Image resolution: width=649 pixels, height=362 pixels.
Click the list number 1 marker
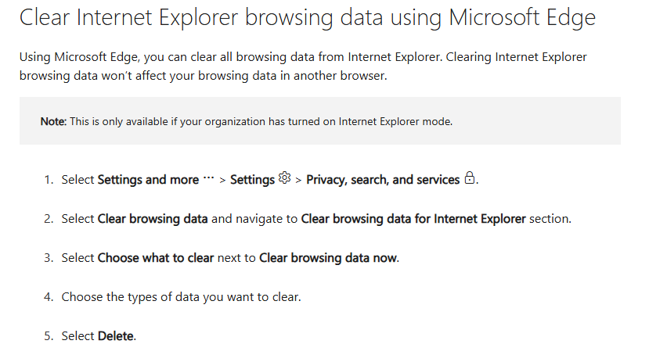[49, 180]
